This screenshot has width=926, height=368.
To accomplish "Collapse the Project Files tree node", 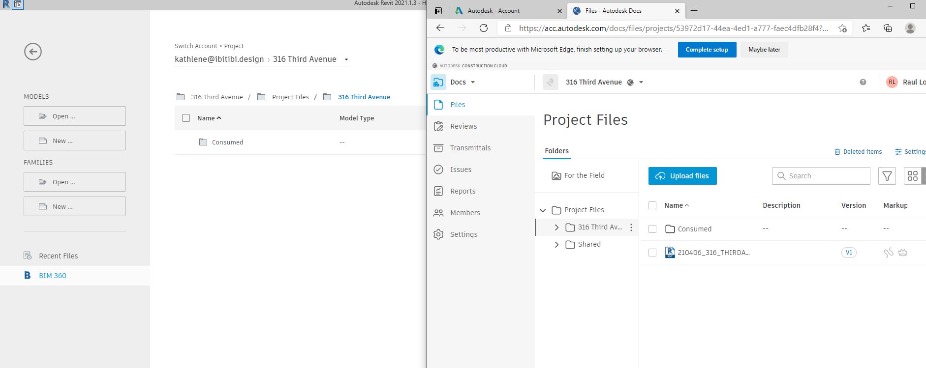I will tap(543, 210).
